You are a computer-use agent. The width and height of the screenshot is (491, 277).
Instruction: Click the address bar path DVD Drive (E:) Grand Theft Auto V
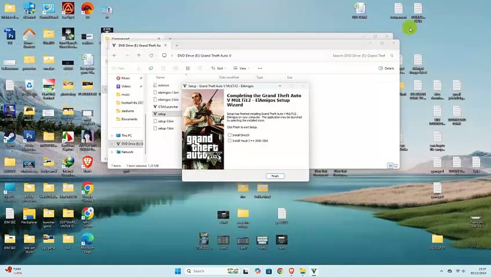click(x=205, y=55)
